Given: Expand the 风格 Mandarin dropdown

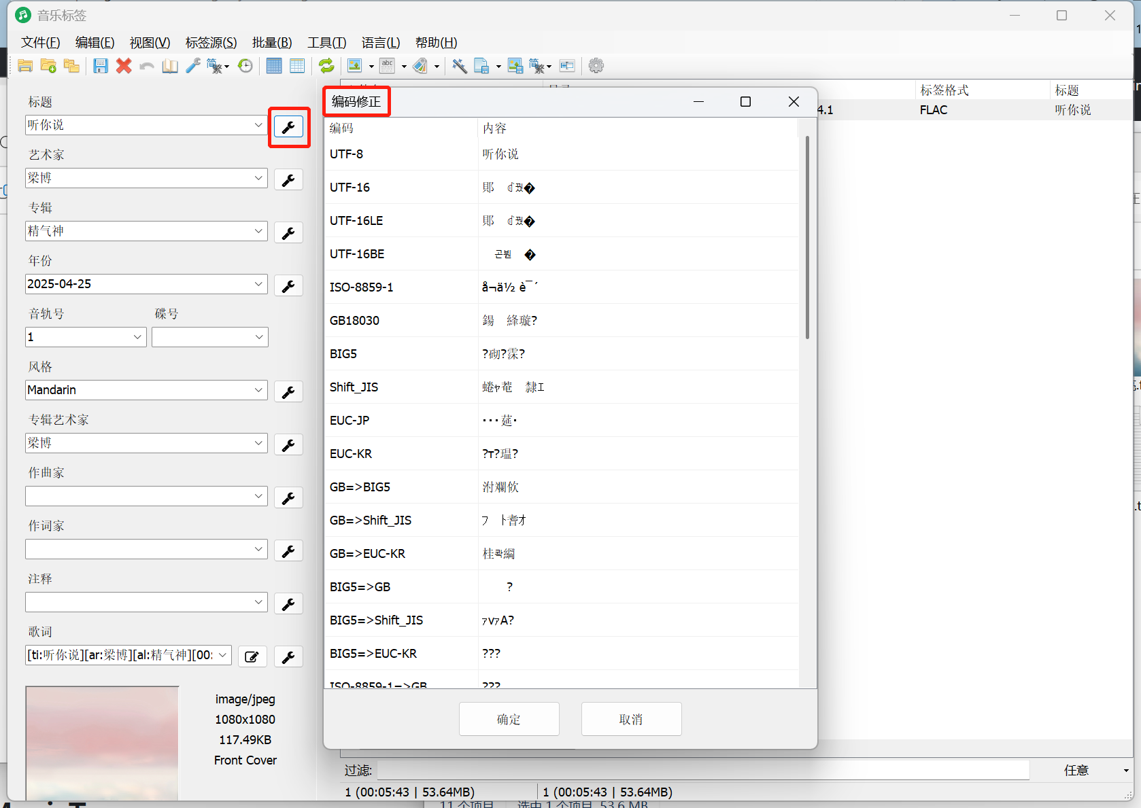Looking at the screenshot, I should click(x=258, y=390).
